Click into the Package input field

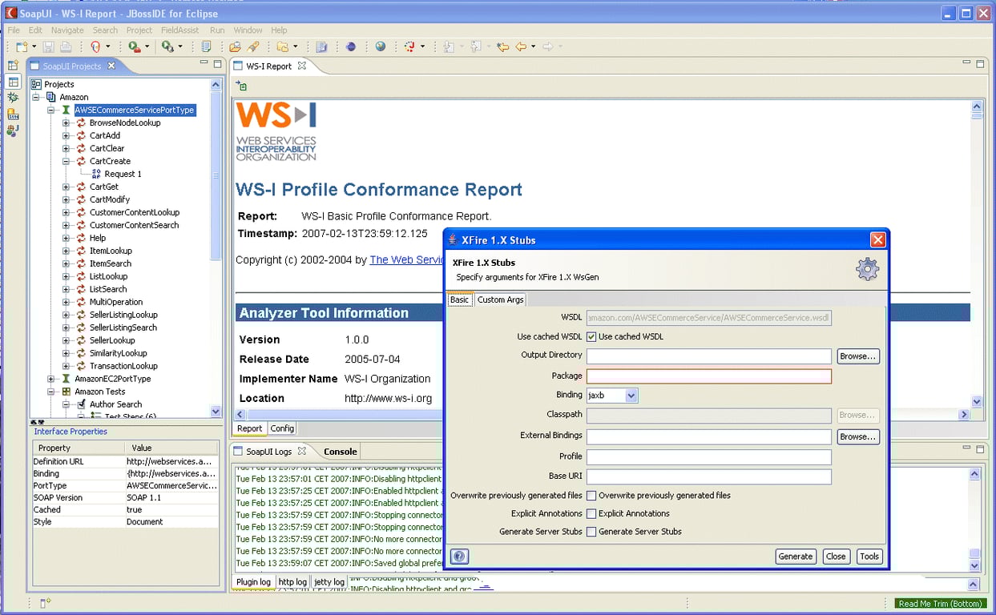pyautogui.click(x=708, y=376)
